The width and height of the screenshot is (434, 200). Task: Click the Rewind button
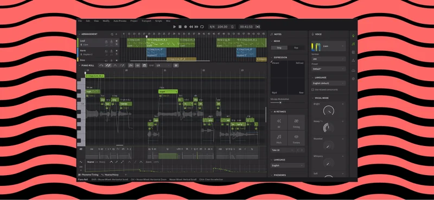(191, 27)
